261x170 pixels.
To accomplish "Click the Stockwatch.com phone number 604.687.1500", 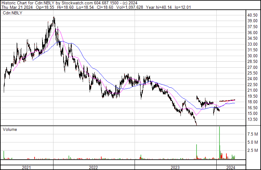I will [106, 3].
